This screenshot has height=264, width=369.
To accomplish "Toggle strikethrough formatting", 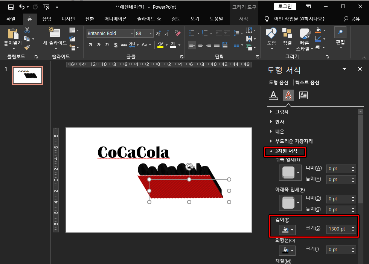I will [124, 45].
